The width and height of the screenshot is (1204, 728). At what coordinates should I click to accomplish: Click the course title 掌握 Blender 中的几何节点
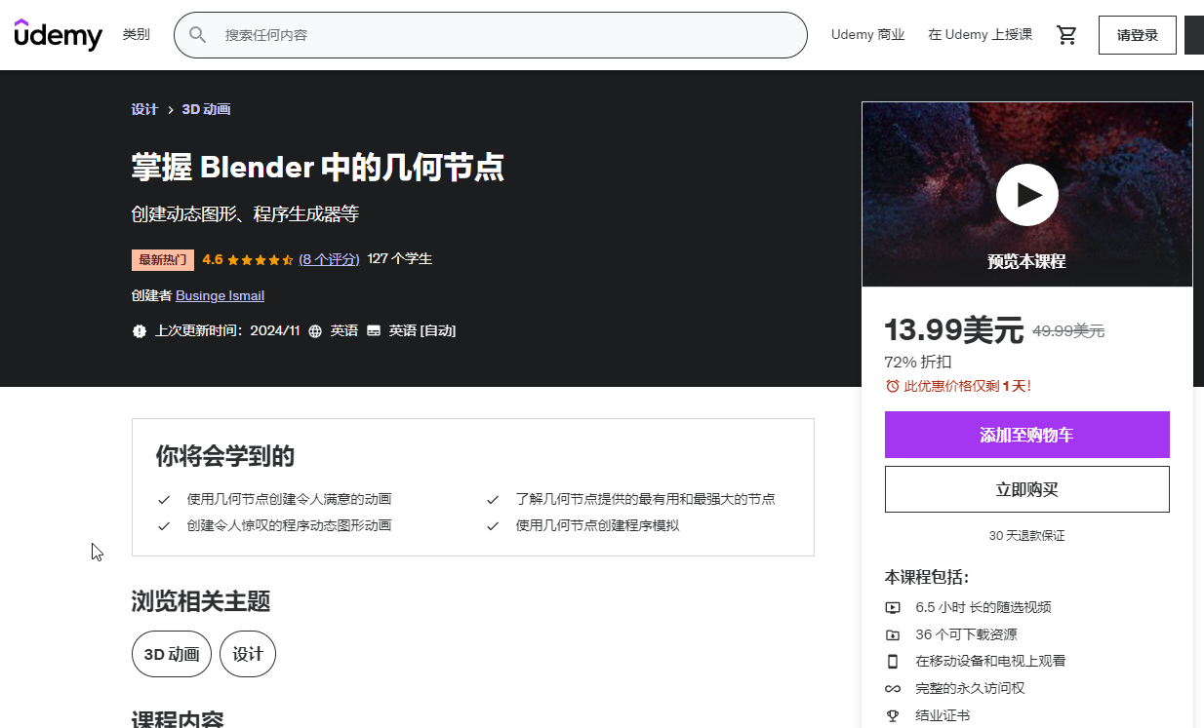318,168
